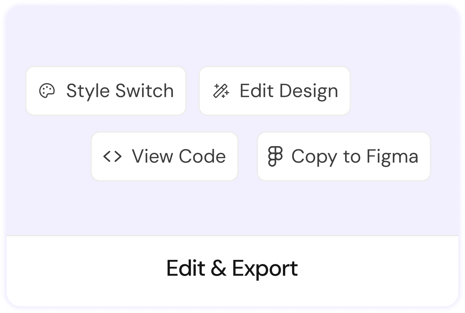Click the word "Edit" in the footer title
The height and width of the screenshot is (313, 465).
pyautogui.click(x=186, y=268)
